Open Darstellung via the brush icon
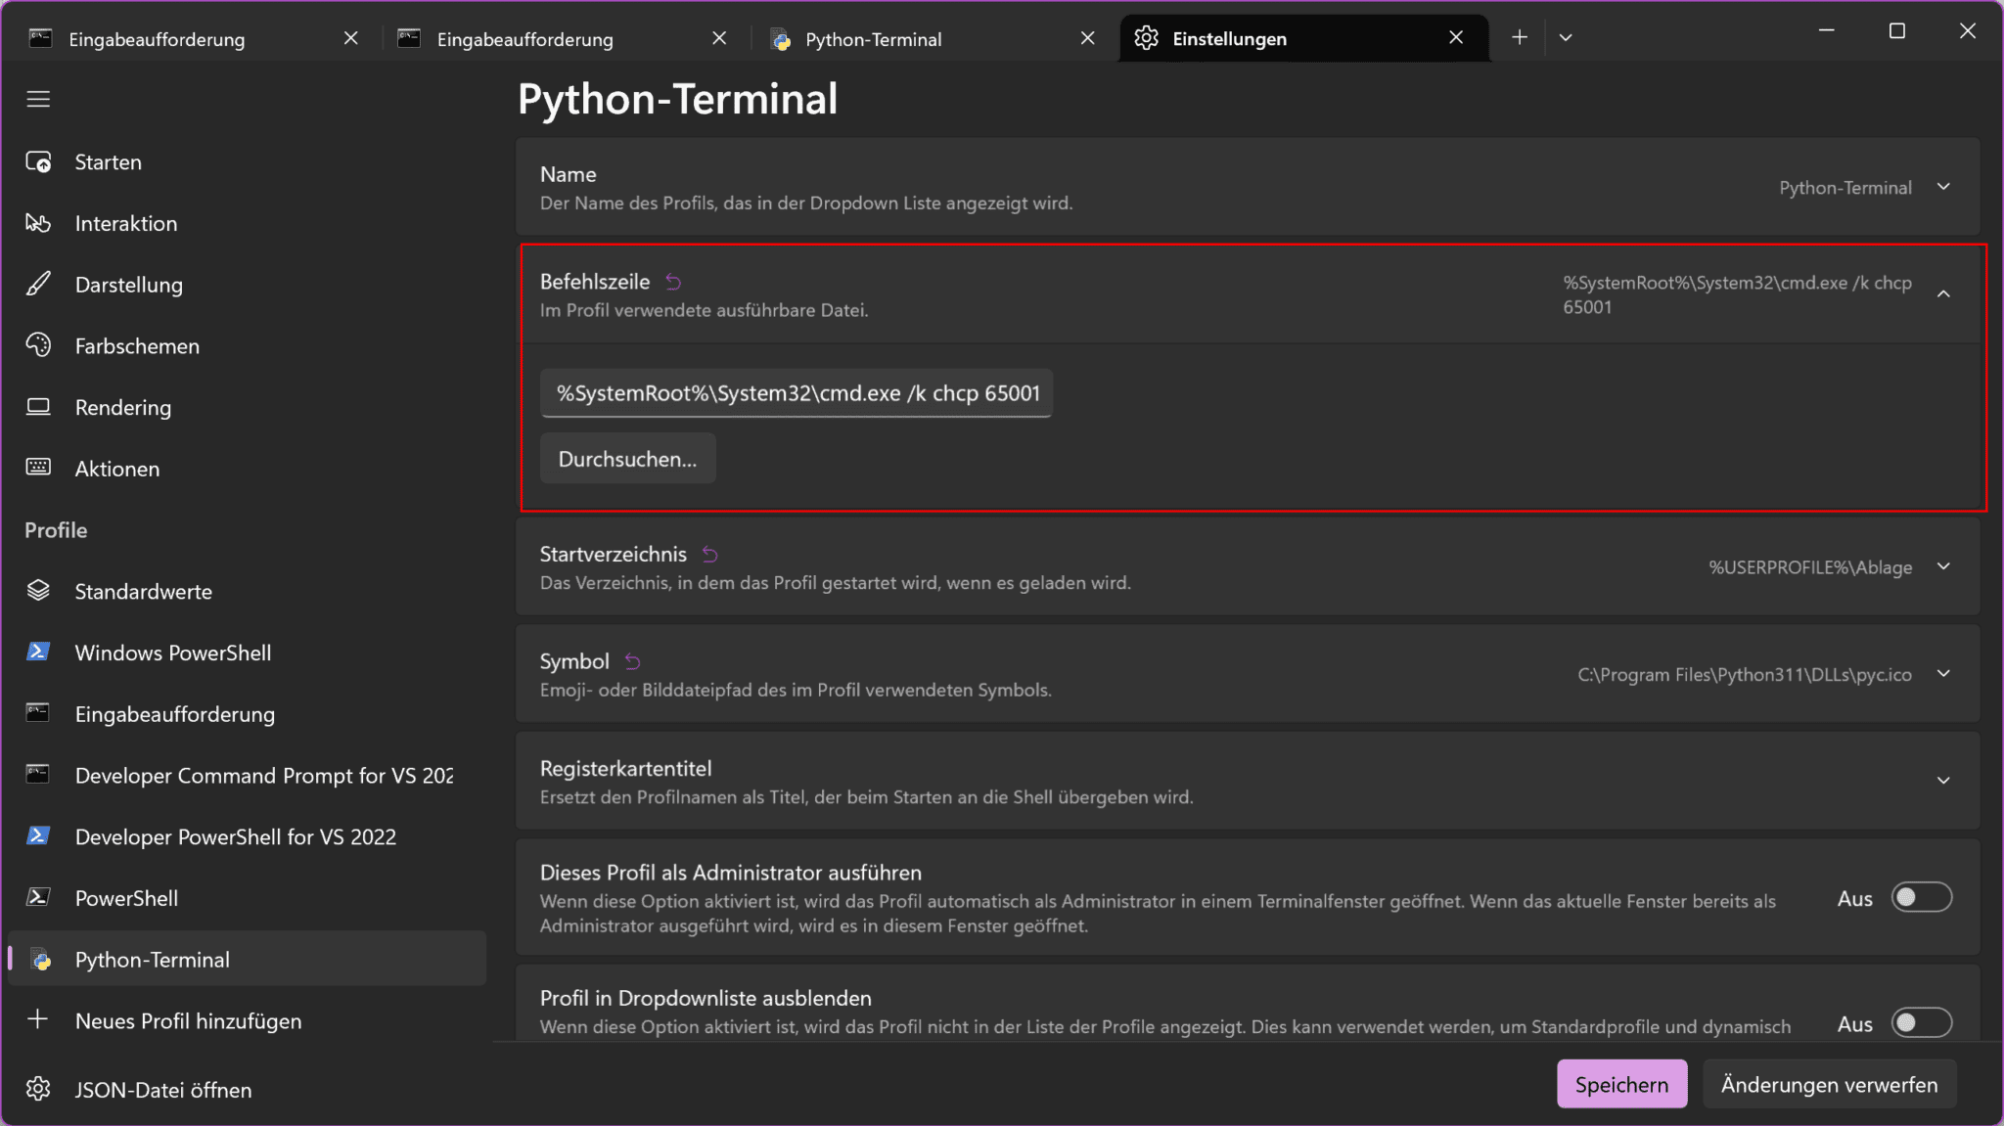The height and width of the screenshot is (1126, 2004). [37, 284]
